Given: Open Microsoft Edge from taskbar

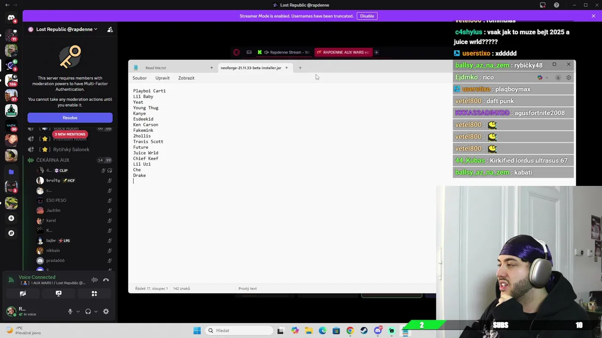Looking at the screenshot, I should [322, 330].
